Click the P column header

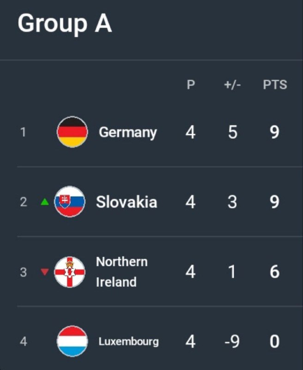191,85
